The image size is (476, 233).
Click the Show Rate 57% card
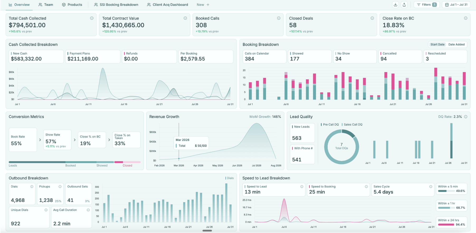tap(57, 140)
